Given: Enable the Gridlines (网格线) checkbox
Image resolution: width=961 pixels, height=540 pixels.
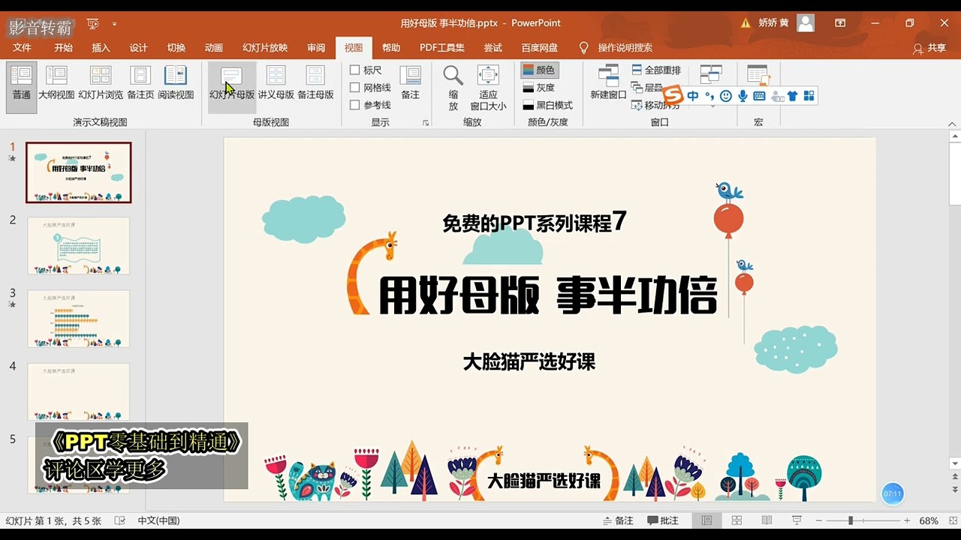Looking at the screenshot, I should click(355, 88).
